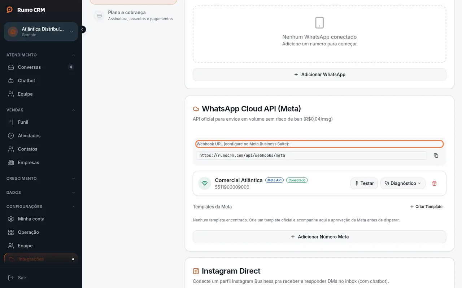The image size is (462, 288).
Task: Click the Nenhum WhatsApp conectado text
Action: (319, 37)
